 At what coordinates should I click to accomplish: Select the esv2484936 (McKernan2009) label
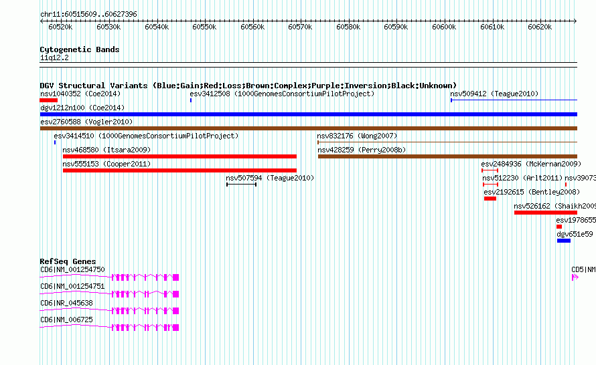531,164
